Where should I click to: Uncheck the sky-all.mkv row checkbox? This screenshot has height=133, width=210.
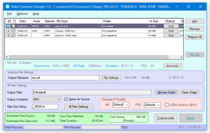pyautogui.click(x=13, y=26)
